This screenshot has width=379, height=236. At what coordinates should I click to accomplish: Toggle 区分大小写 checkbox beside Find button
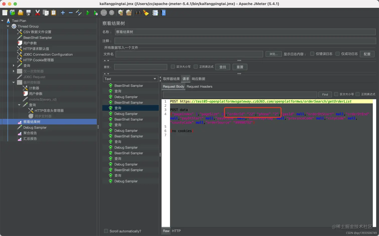click(336, 94)
